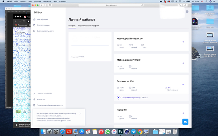Screen dimensions: 218x136
Task: Switch to the Редактирование профиля tab
Action: click(x=88, y=26)
